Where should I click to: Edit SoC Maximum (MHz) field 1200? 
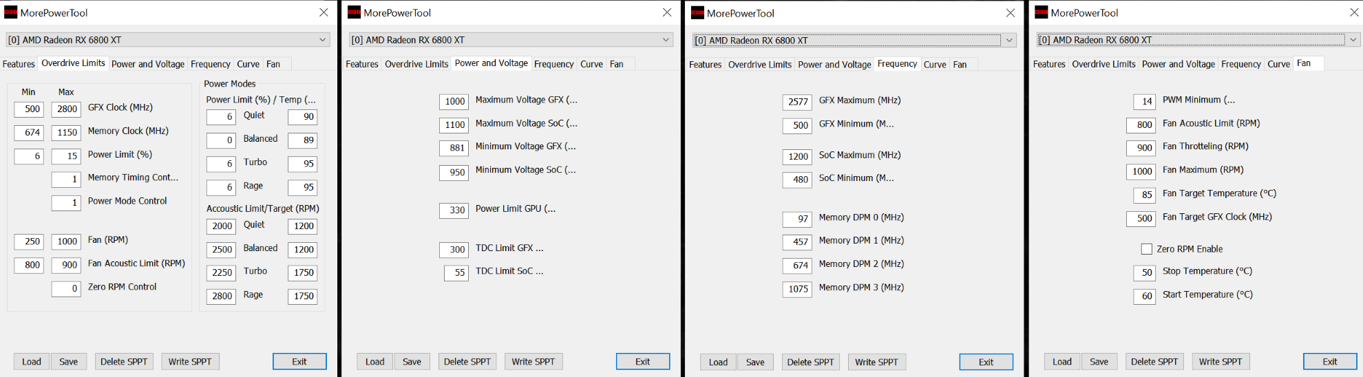point(797,157)
